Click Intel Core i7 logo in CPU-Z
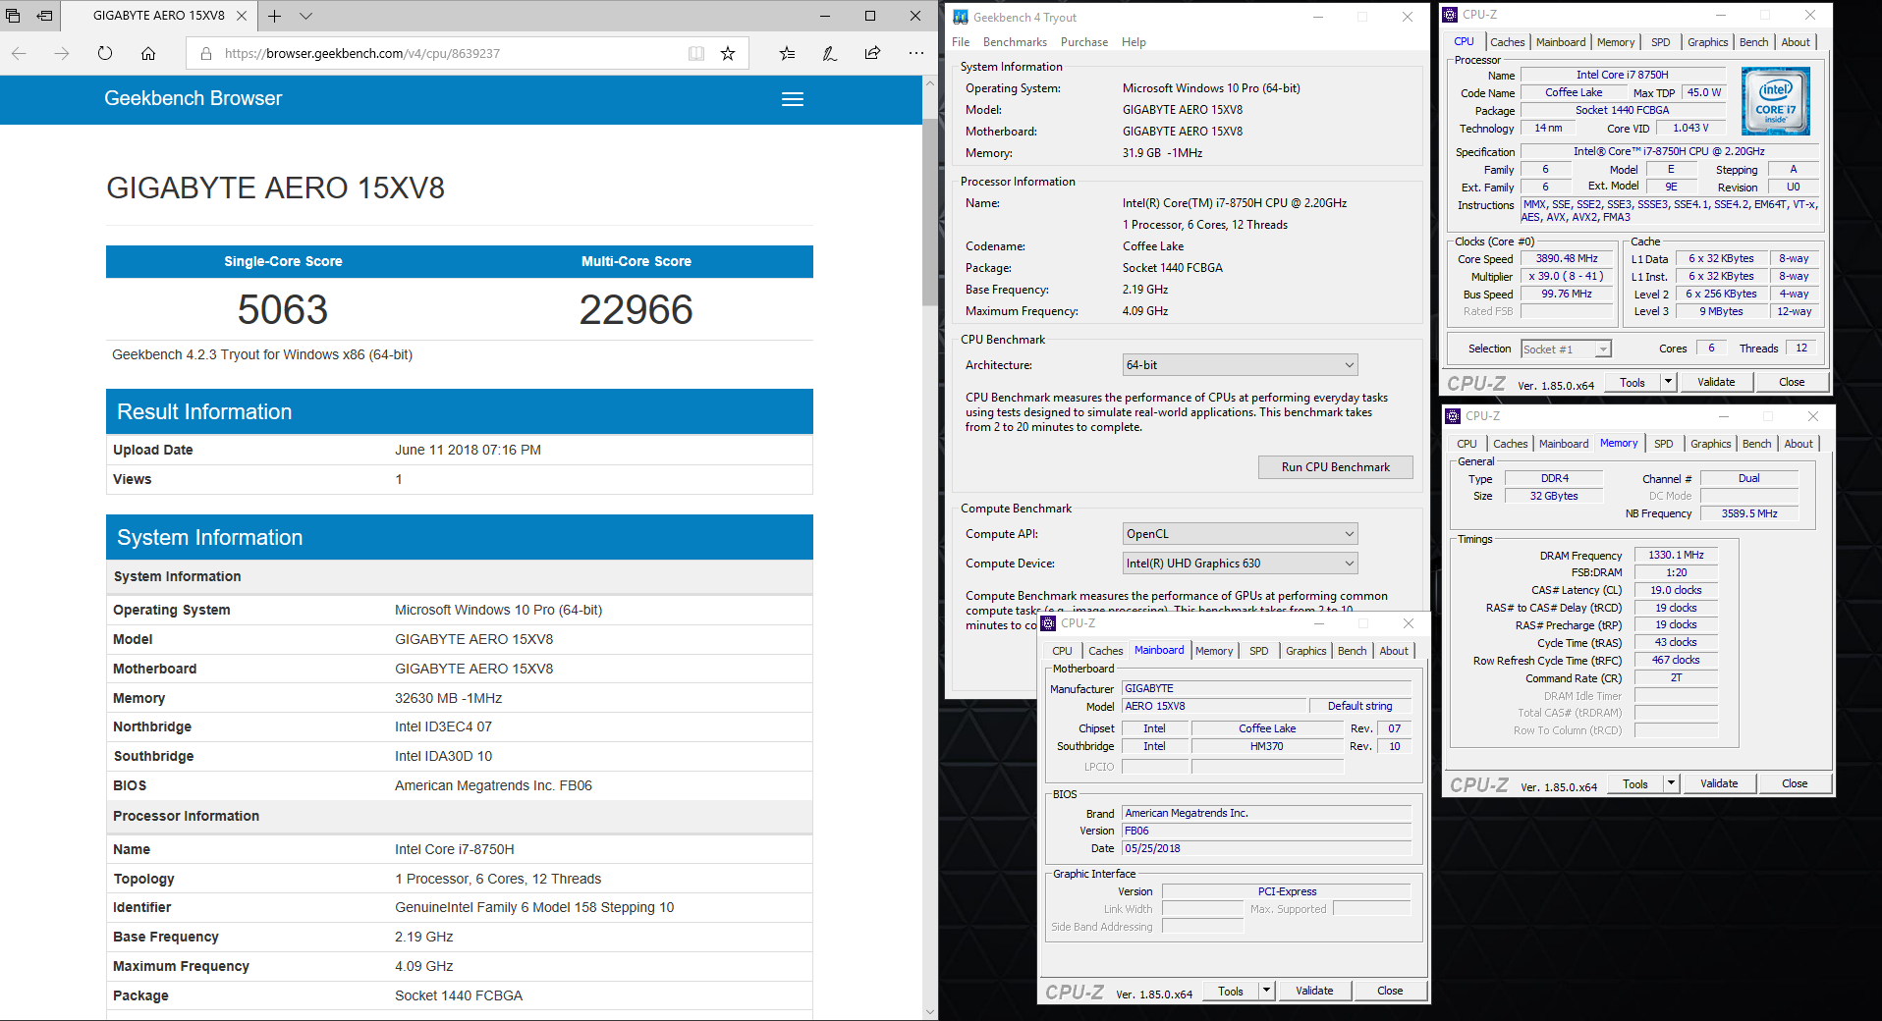The width and height of the screenshot is (1882, 1021). click(x=1776, y=101)
